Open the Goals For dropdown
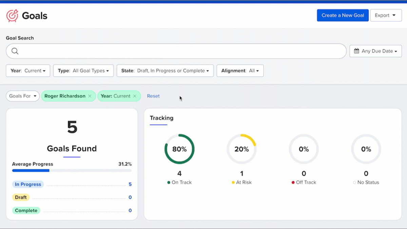This screenshot has width=407, height=229. click(x=23, y=96)
